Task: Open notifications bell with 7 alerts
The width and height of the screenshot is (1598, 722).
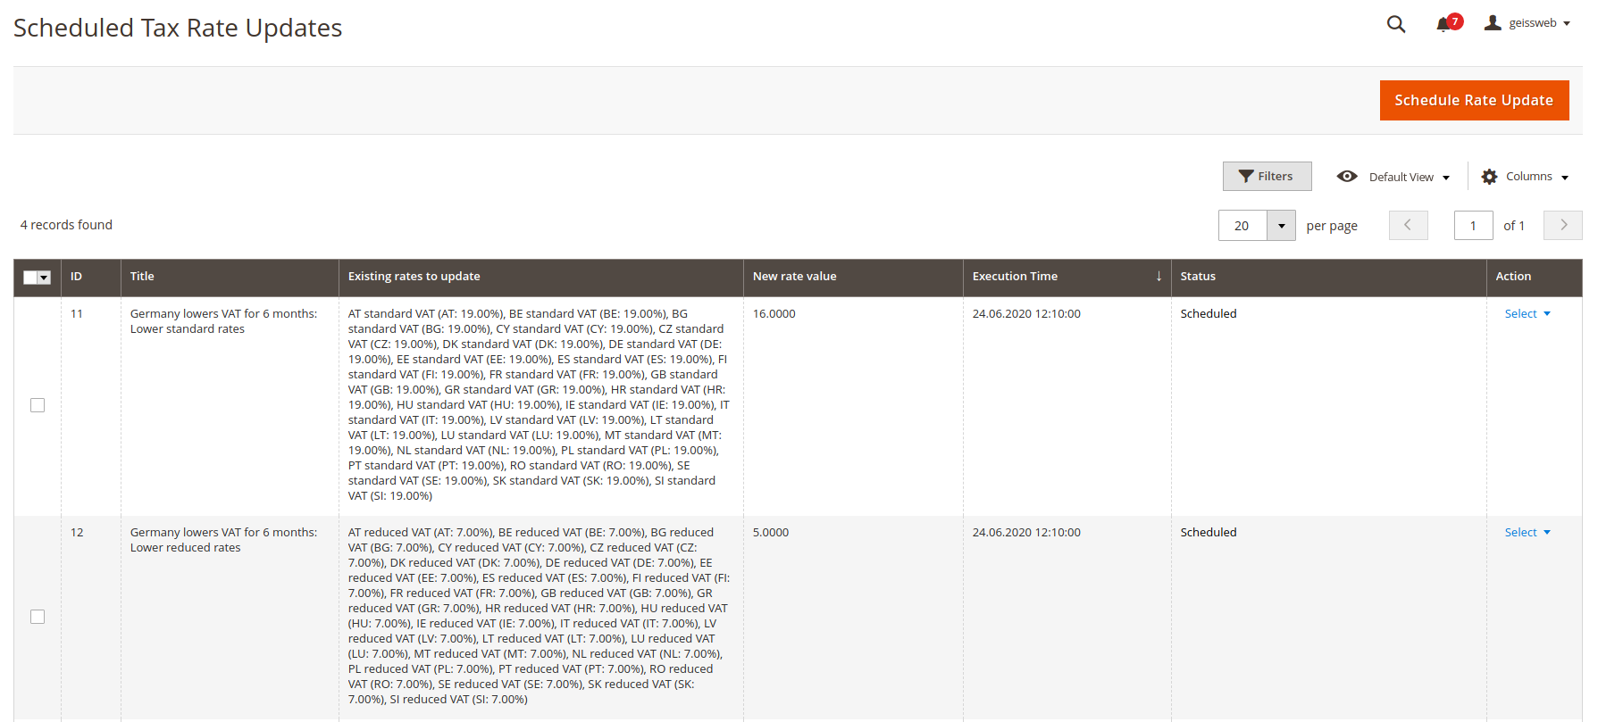Action: coord(1449,23)
